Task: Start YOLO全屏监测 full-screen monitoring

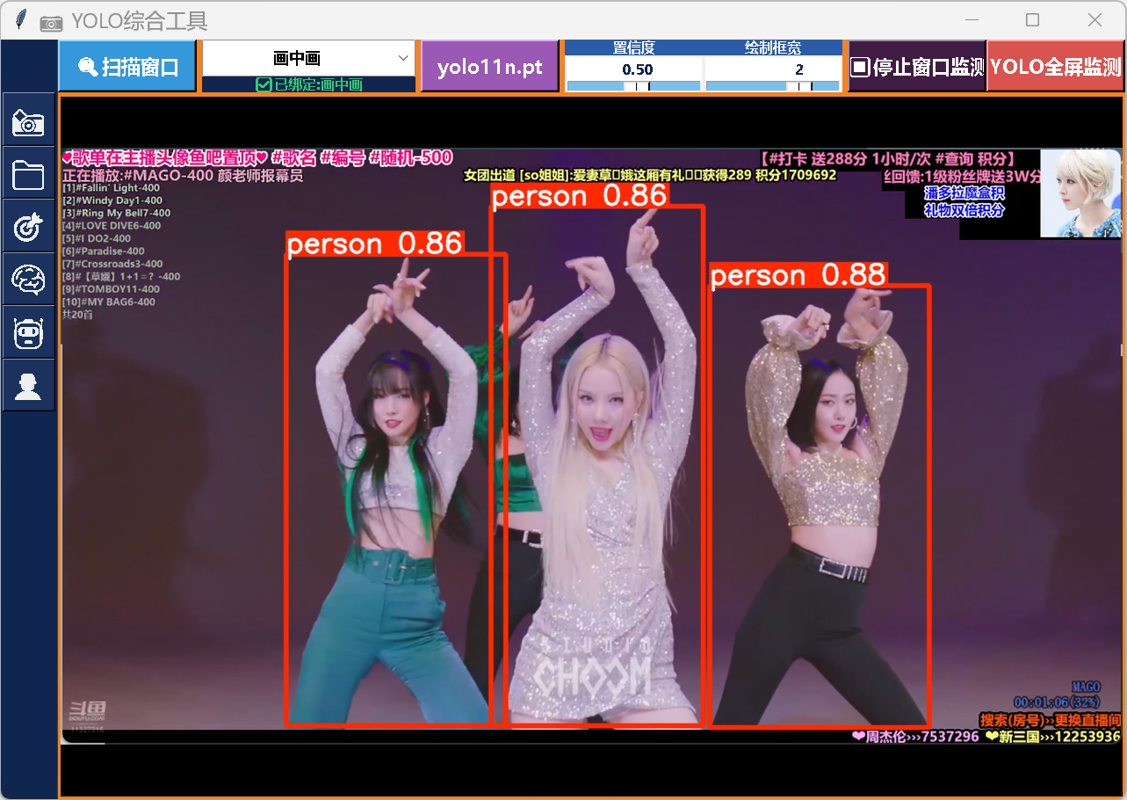Action: pyautogui.click(x=1055, y=67)
